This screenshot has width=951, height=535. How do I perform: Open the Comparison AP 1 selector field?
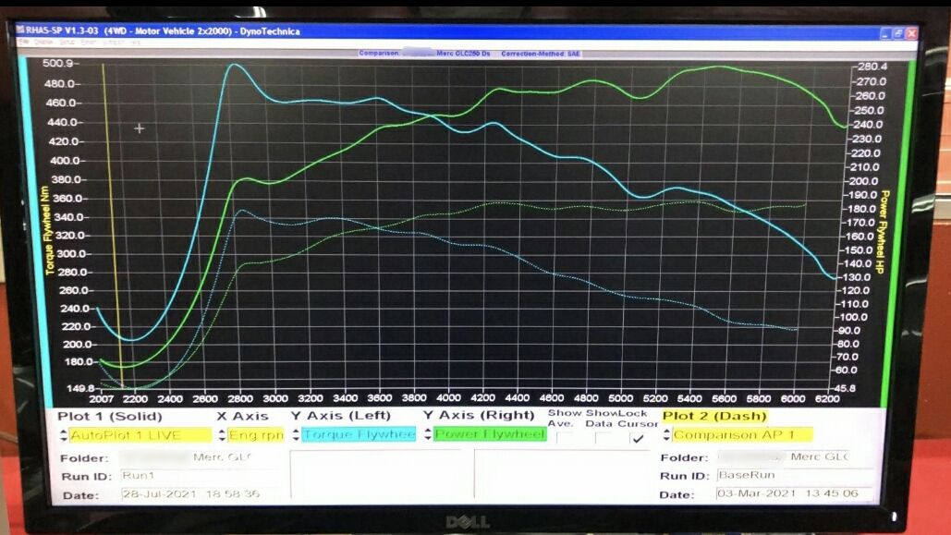click(x=742, y=435)
